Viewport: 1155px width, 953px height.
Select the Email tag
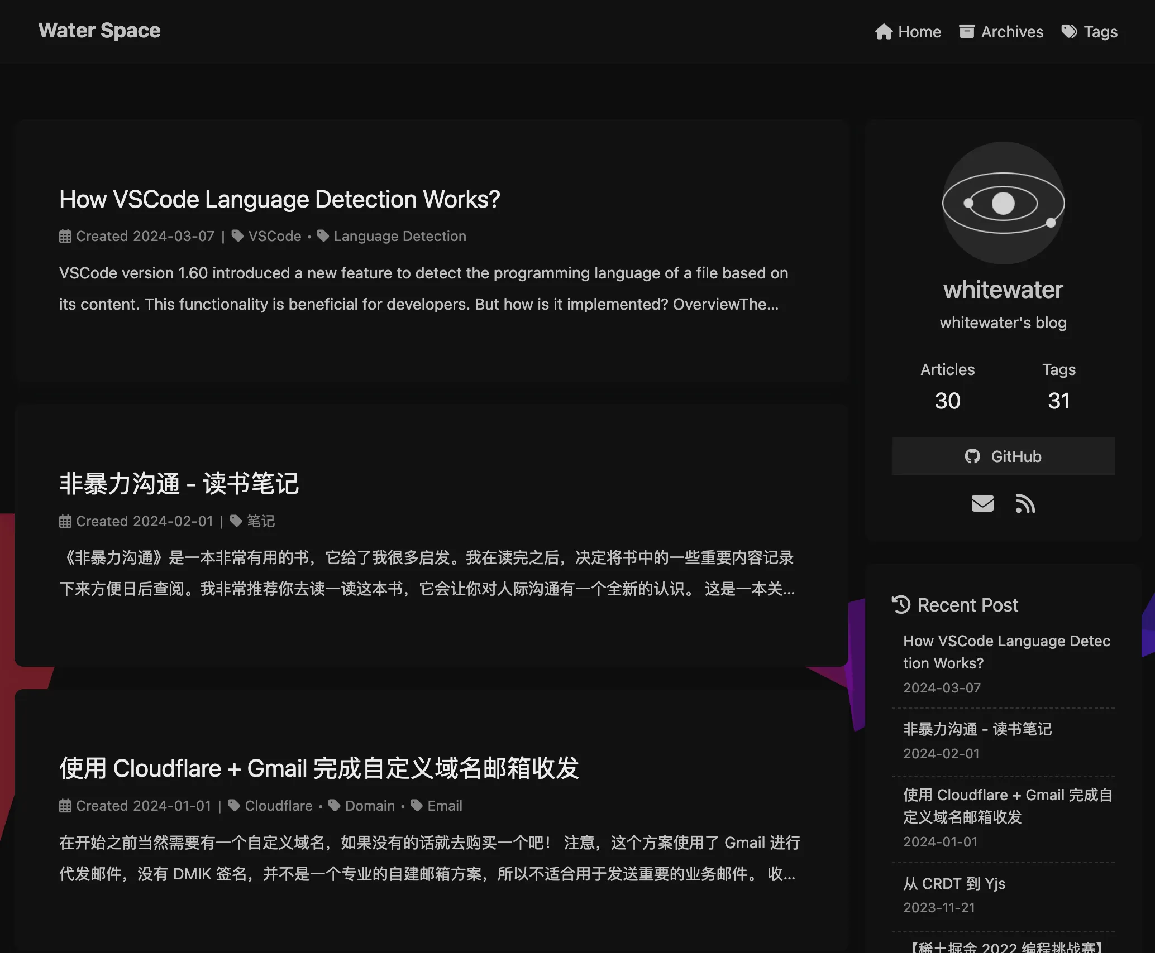point(445,806)
